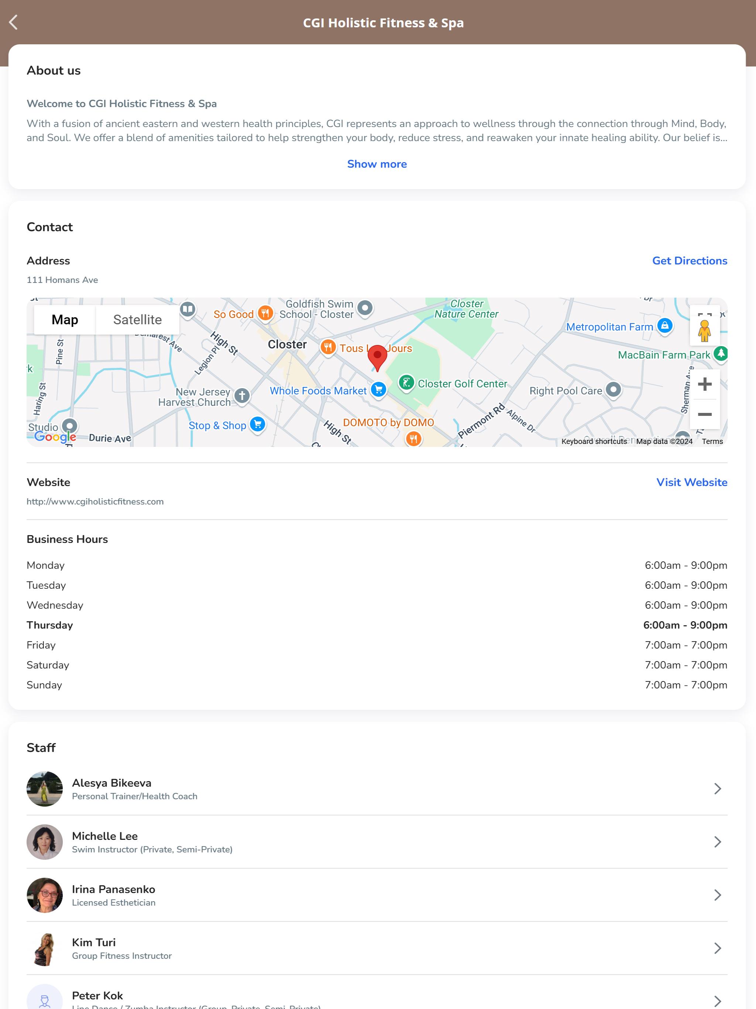Click the website URL text
Image resolution: width=756 pixels, height=1009 pixels.
[95, 502]
